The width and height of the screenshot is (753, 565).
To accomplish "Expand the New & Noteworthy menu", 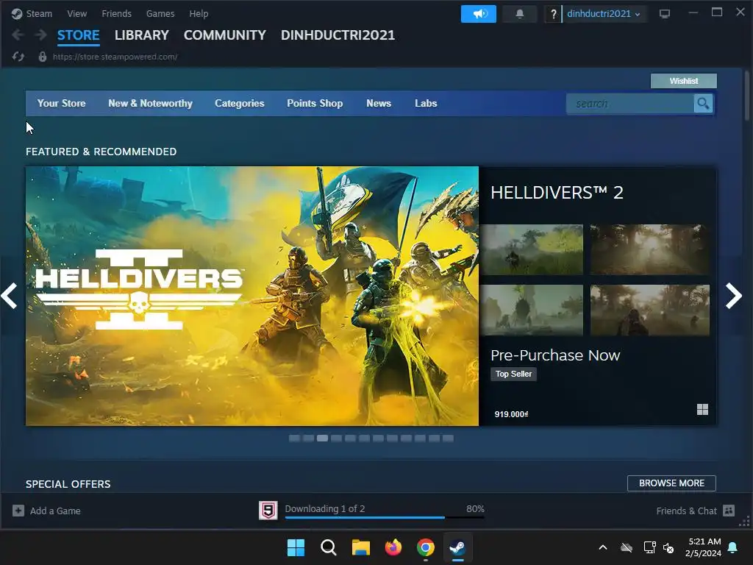I will (150, 103).
